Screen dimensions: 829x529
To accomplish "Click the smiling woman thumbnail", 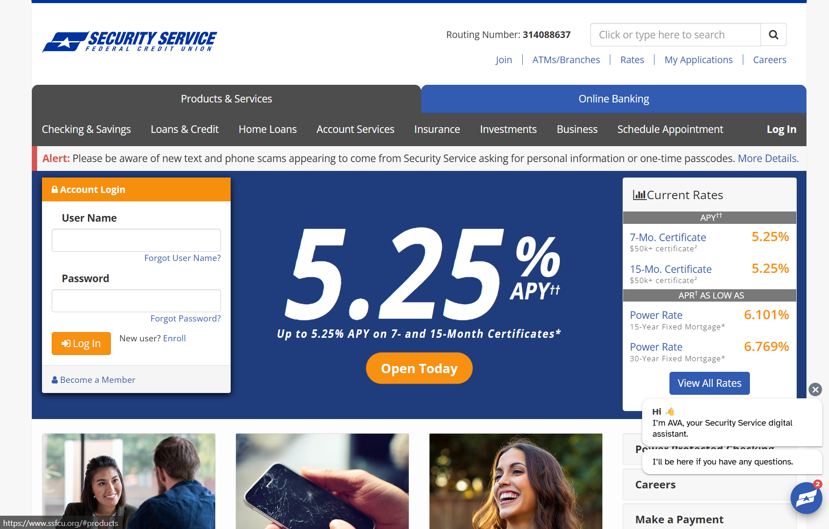I will 516,481.
